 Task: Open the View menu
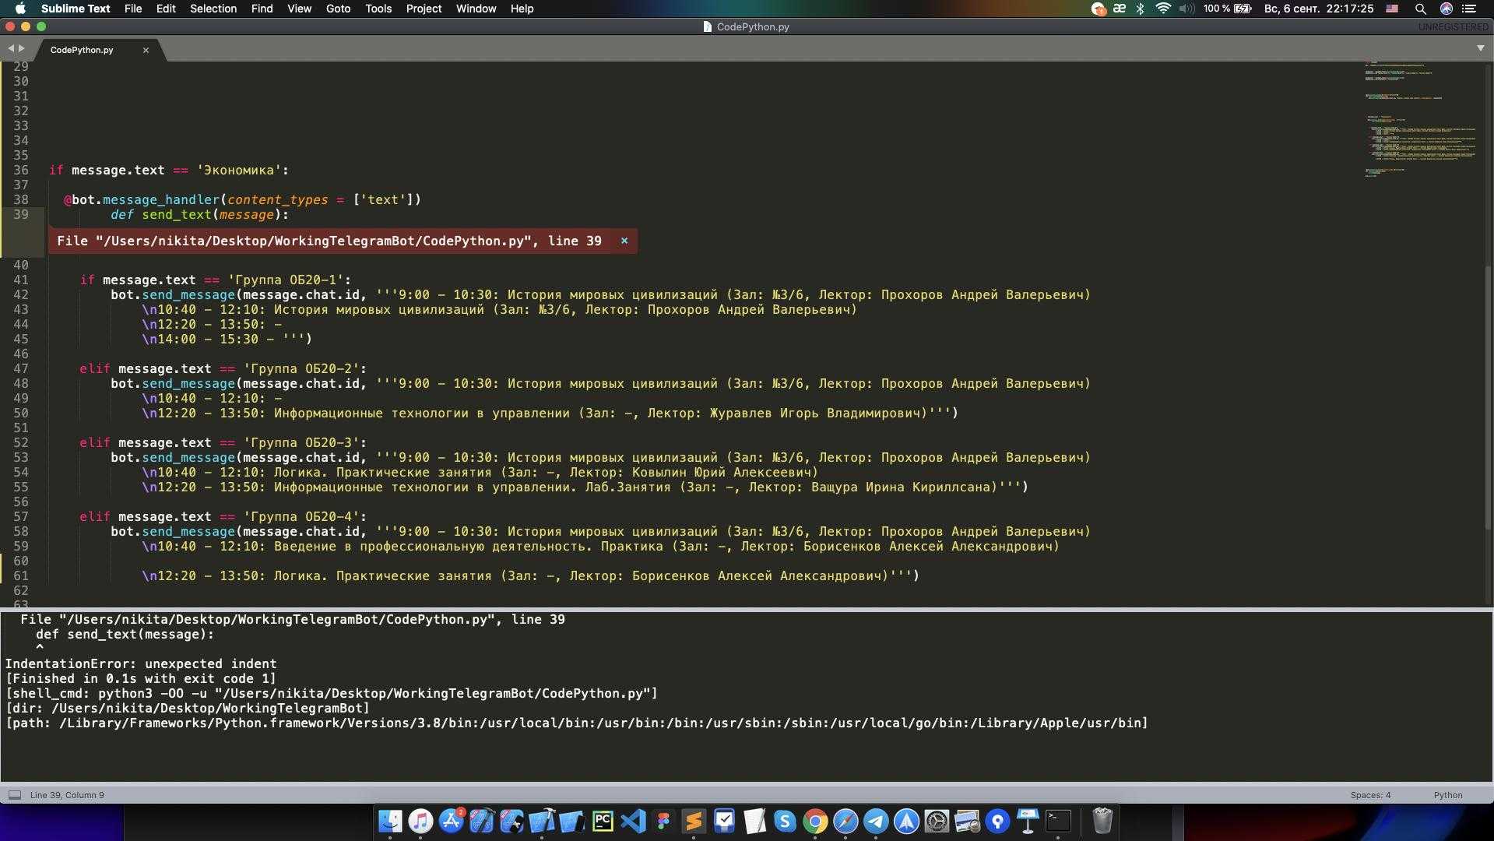coord(299,9)
